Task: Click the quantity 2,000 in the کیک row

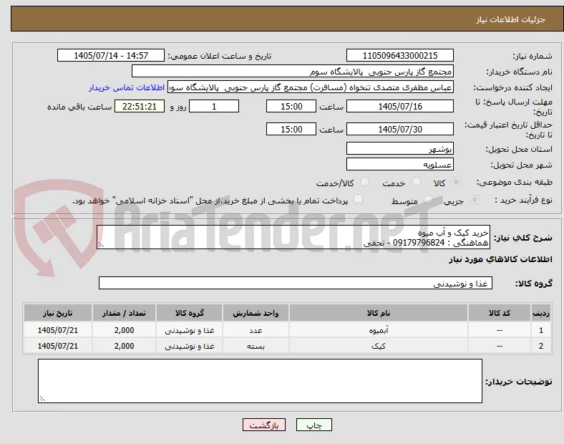Action: [x=124, y=346]
